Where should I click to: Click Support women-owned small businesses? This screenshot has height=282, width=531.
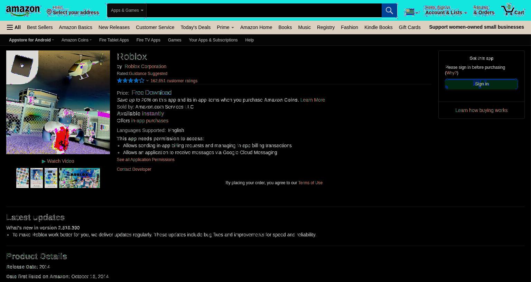476,27
